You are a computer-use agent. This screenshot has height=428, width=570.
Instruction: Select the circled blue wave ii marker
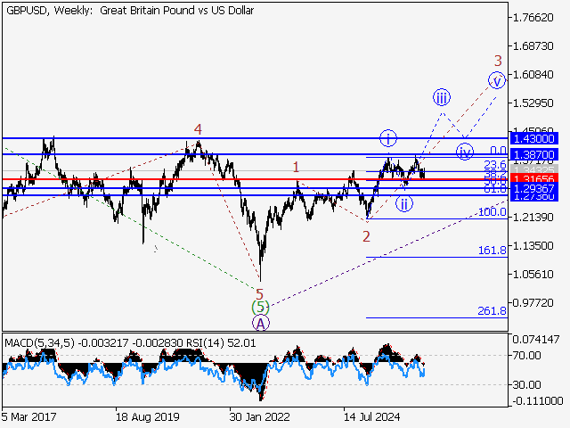tap(403, 202)
